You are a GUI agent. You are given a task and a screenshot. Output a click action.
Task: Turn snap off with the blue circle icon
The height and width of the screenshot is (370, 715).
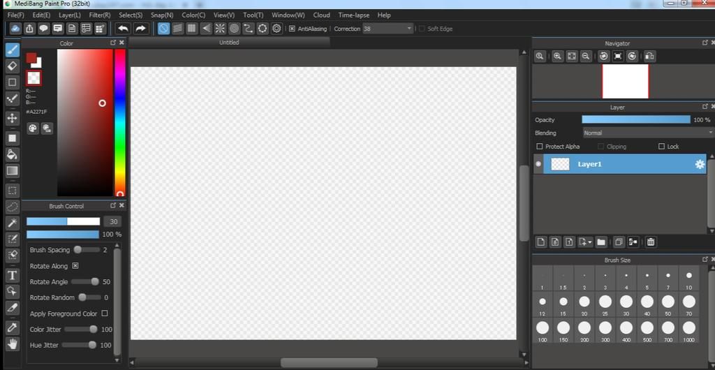163,29
